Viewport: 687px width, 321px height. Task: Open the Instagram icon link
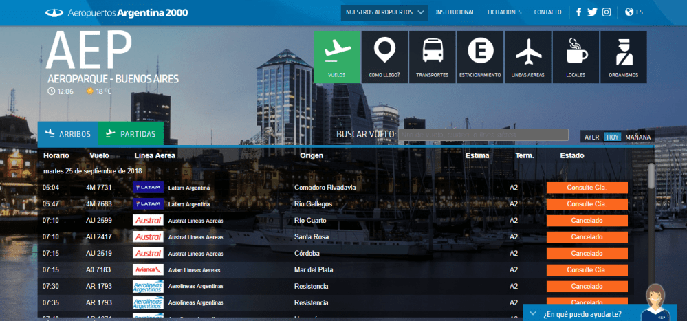coord(607,12)
